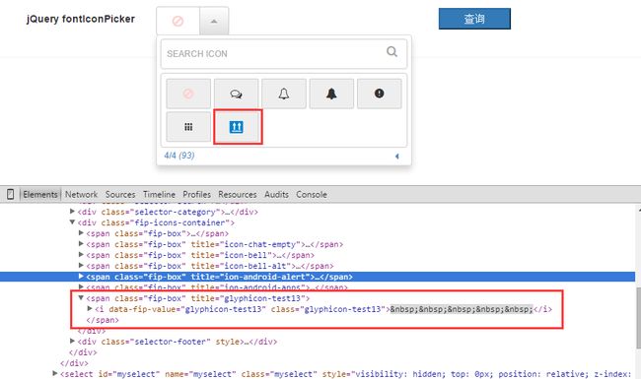Pick the chat bubbles icon

coord(236,94)
